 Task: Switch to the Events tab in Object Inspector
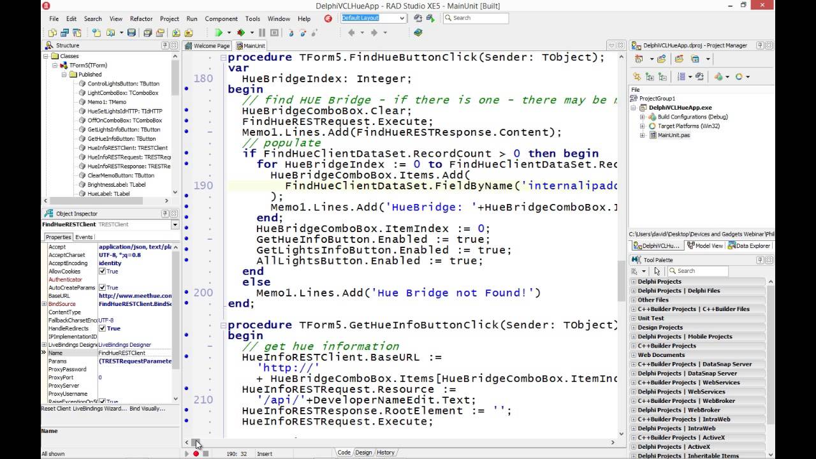84,237
